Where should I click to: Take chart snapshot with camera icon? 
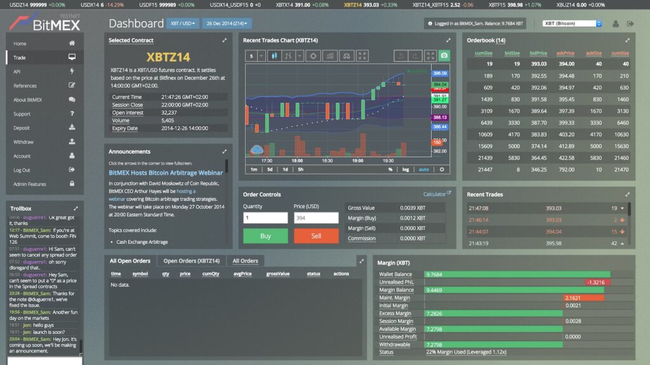click(444, 56)
